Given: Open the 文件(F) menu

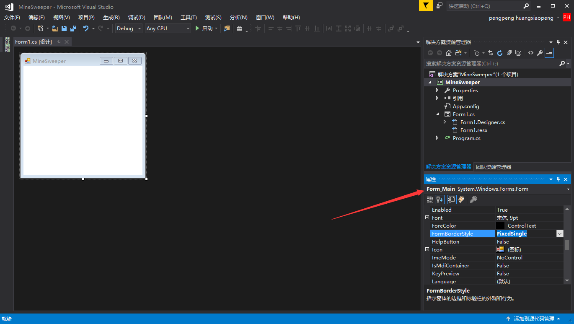Looking at the screenshot, I should pyautogui.click(x=12, y=18).
